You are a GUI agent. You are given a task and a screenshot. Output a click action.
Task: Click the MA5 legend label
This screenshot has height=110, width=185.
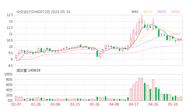pos(135,12)
